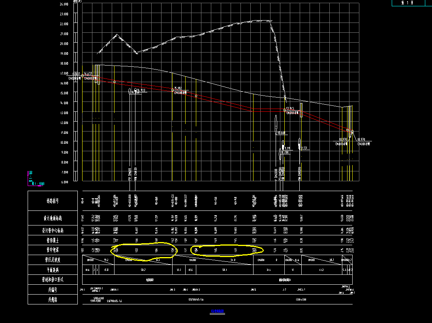Select the 24.8 slope value
Screen dimensions: 432x323
tap(233, 260)
